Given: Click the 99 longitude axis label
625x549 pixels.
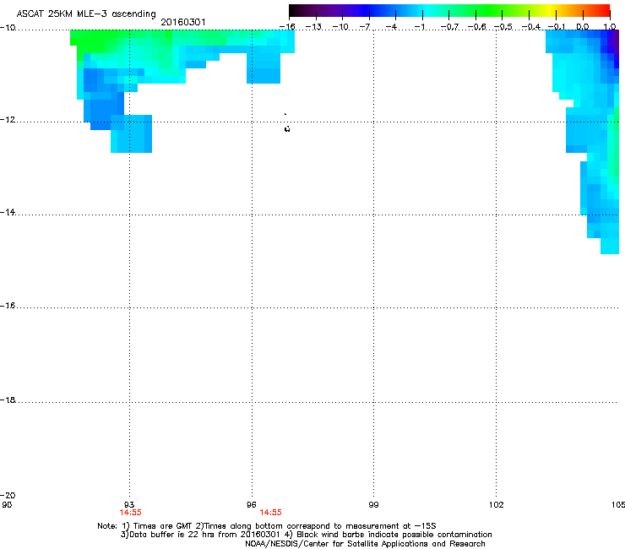Looking at the screenshot, I should coord(373,505).
